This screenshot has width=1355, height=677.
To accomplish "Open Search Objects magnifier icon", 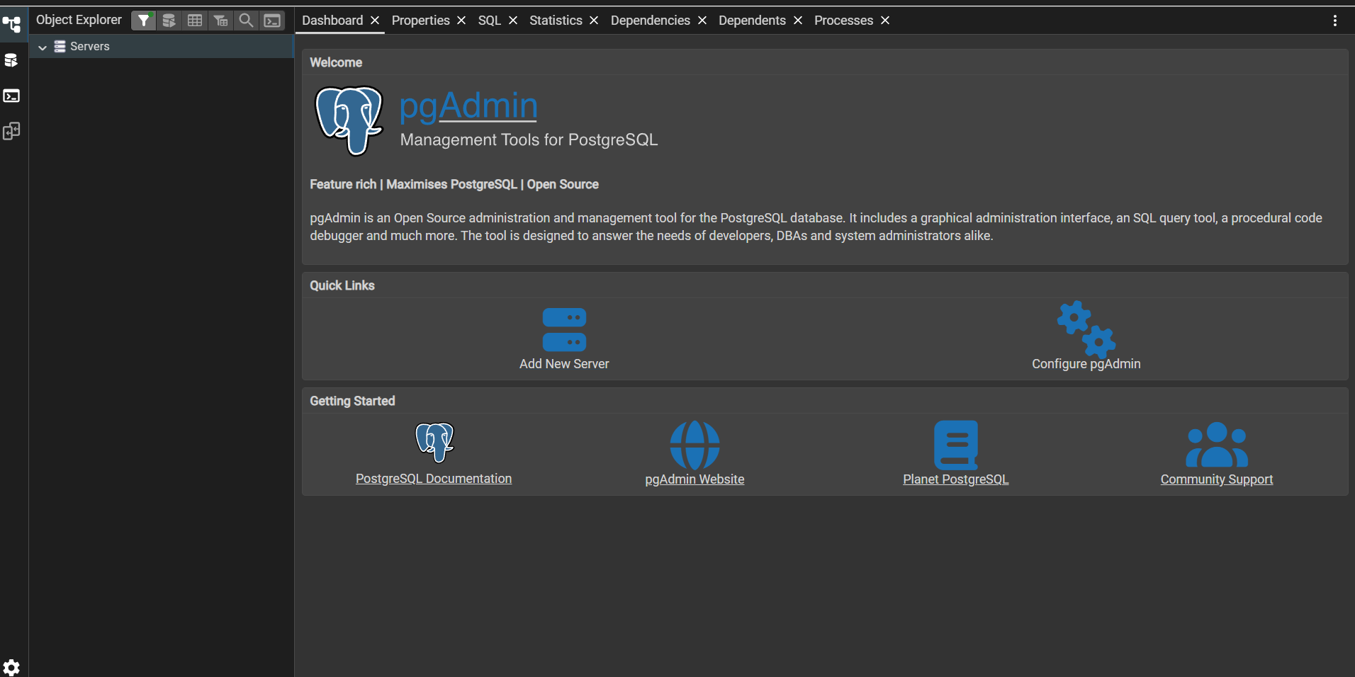I will [x=246, y=21].
